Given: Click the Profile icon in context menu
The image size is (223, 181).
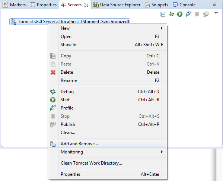Looking at the screenshot, I should 53,108.
